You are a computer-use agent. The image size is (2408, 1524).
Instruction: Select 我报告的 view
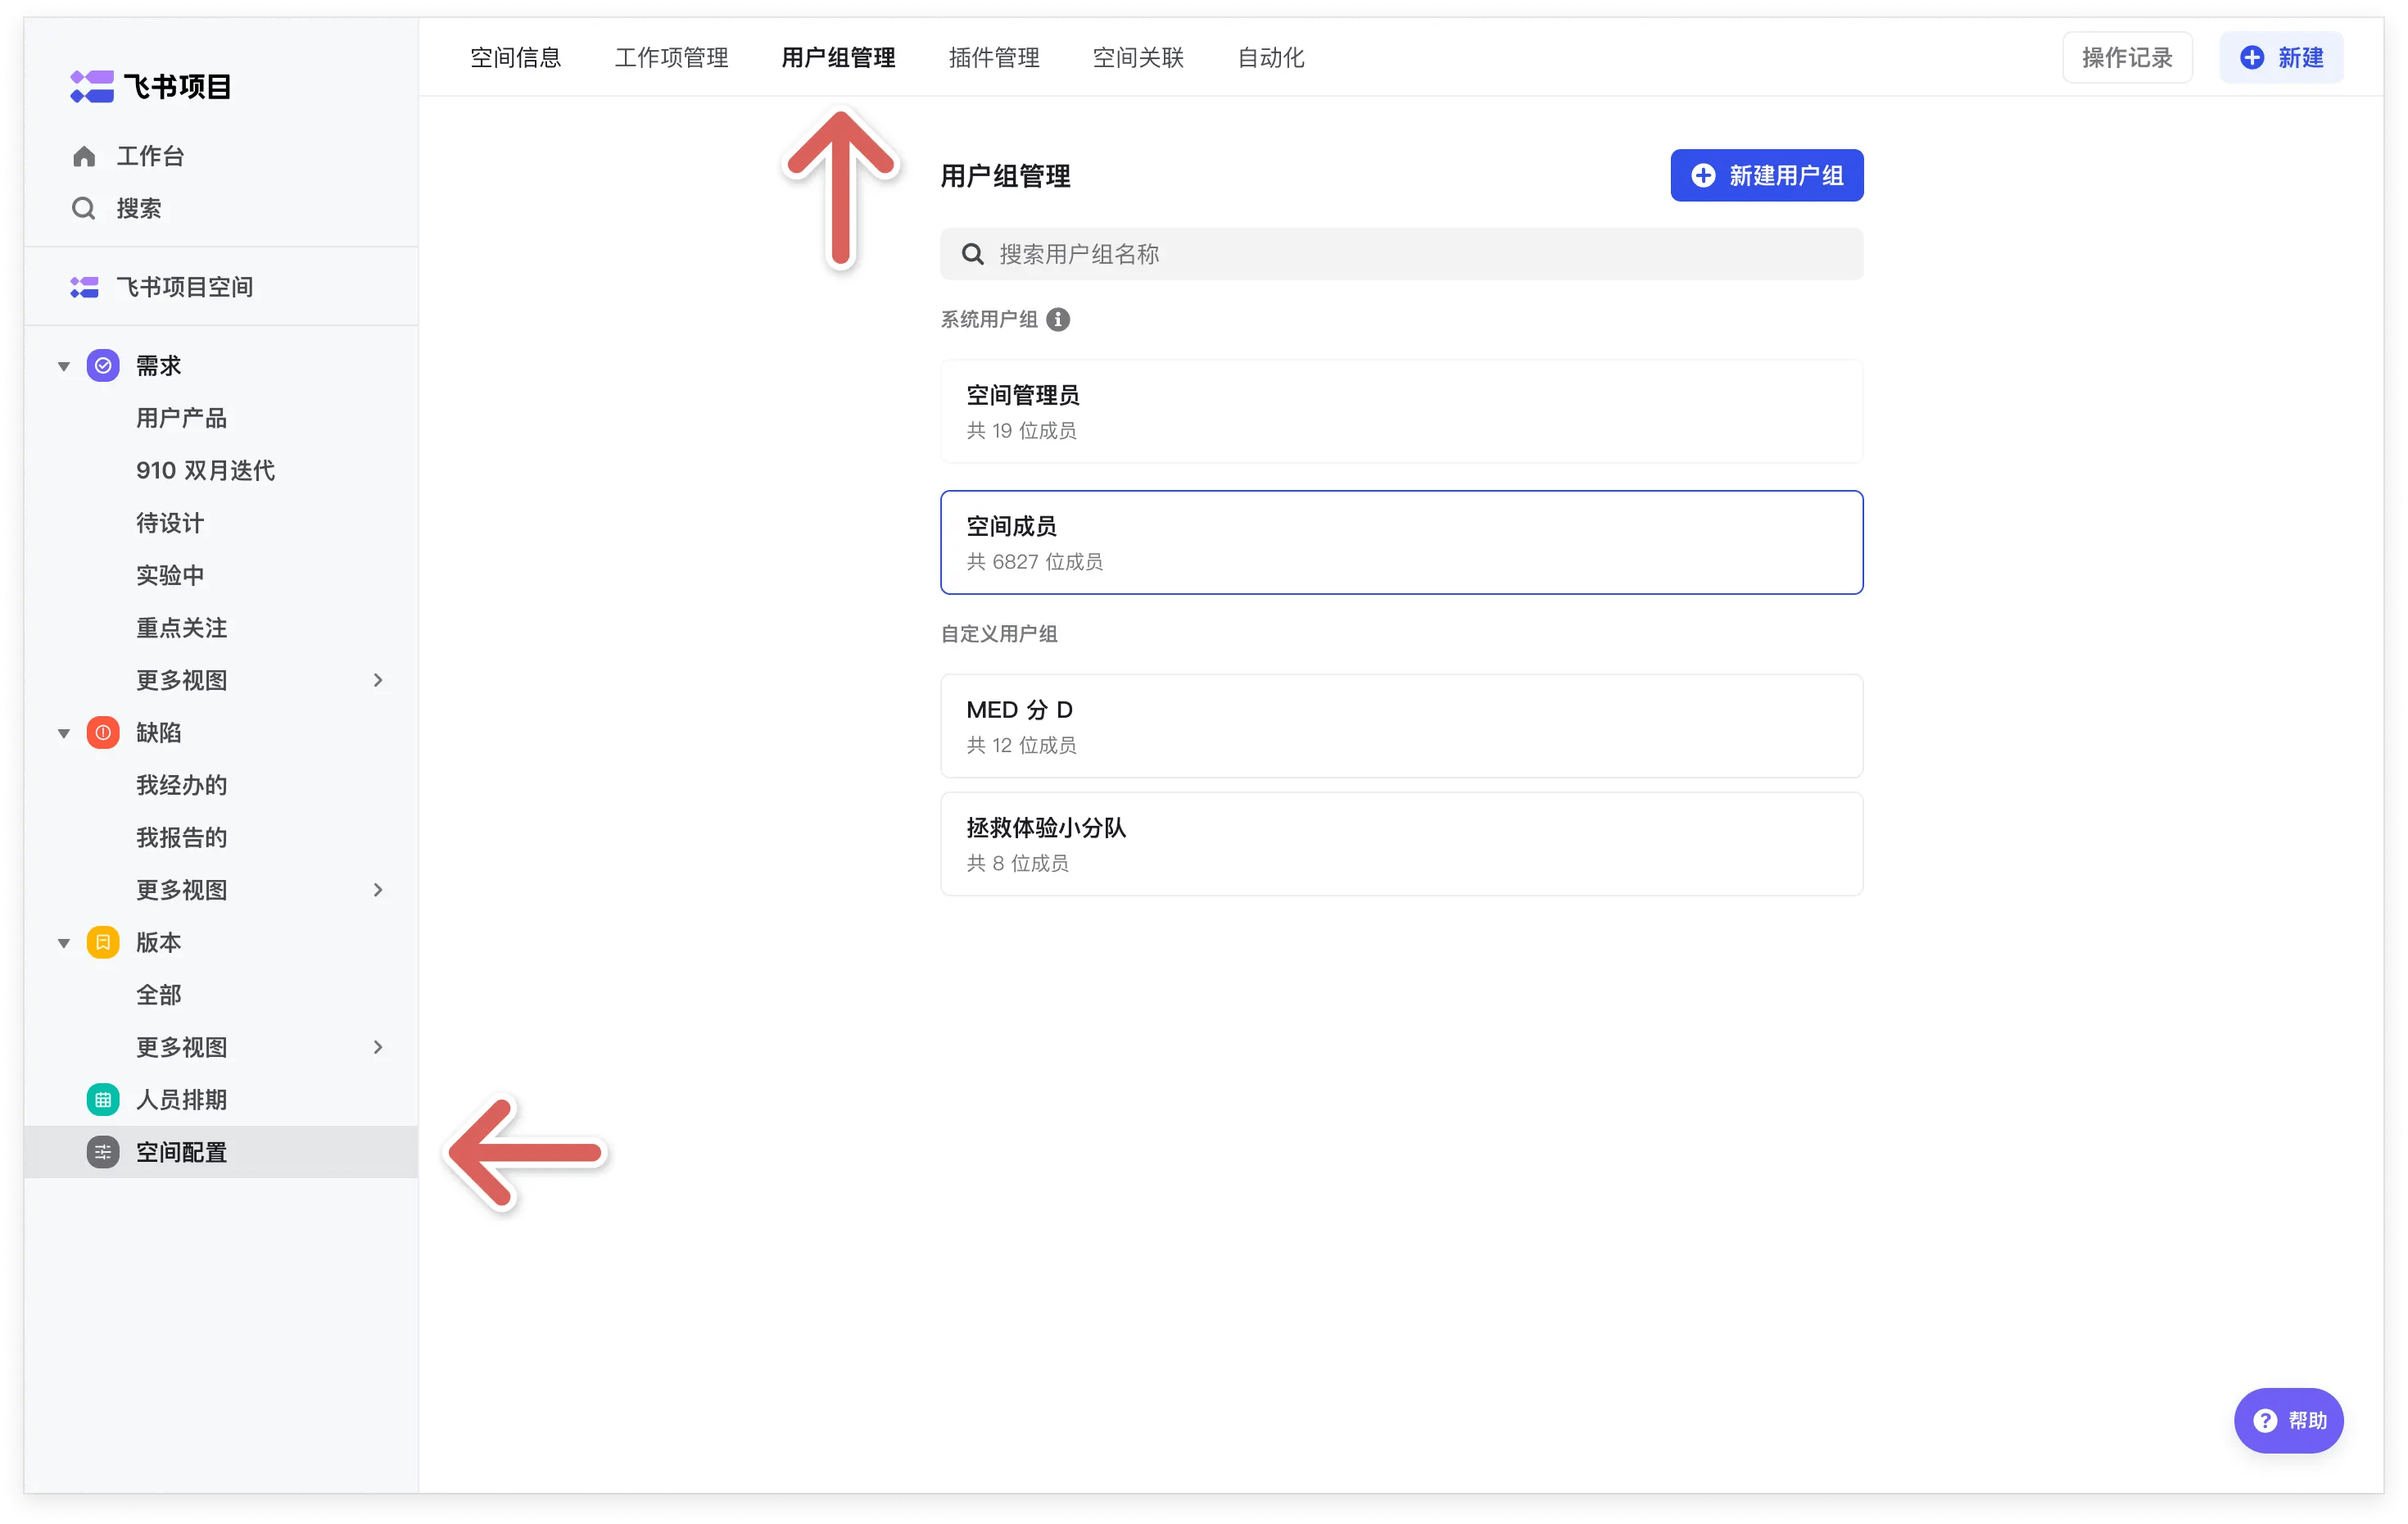tap(181, 837)
